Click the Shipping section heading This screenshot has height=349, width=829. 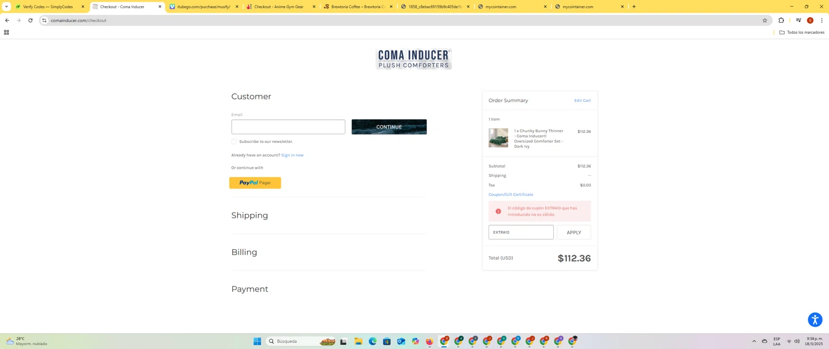point(250,216)
